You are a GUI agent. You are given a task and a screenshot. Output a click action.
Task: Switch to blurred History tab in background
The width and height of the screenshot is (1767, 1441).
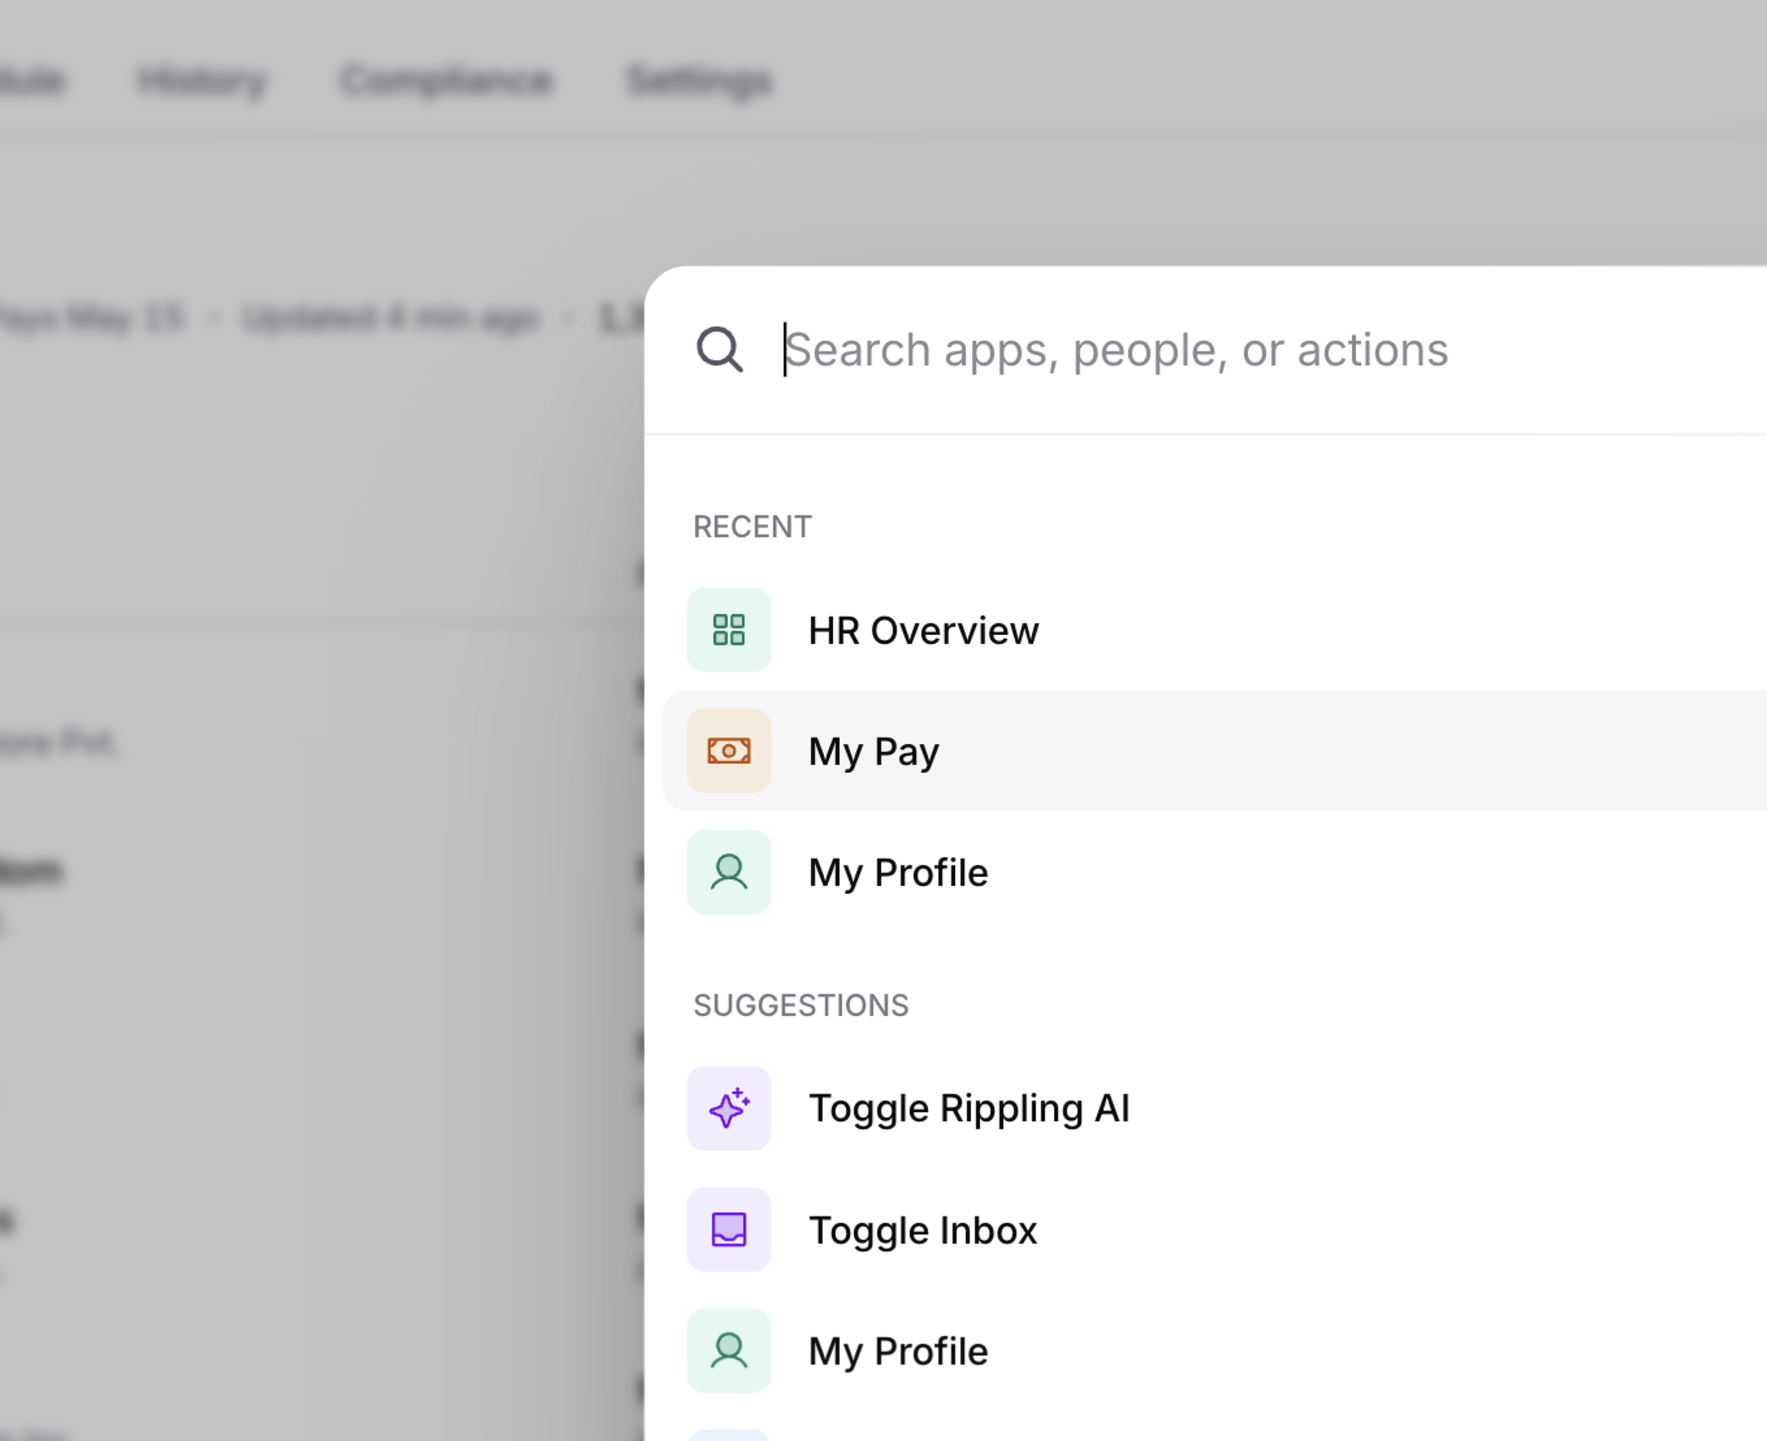(x=202, y=81)
